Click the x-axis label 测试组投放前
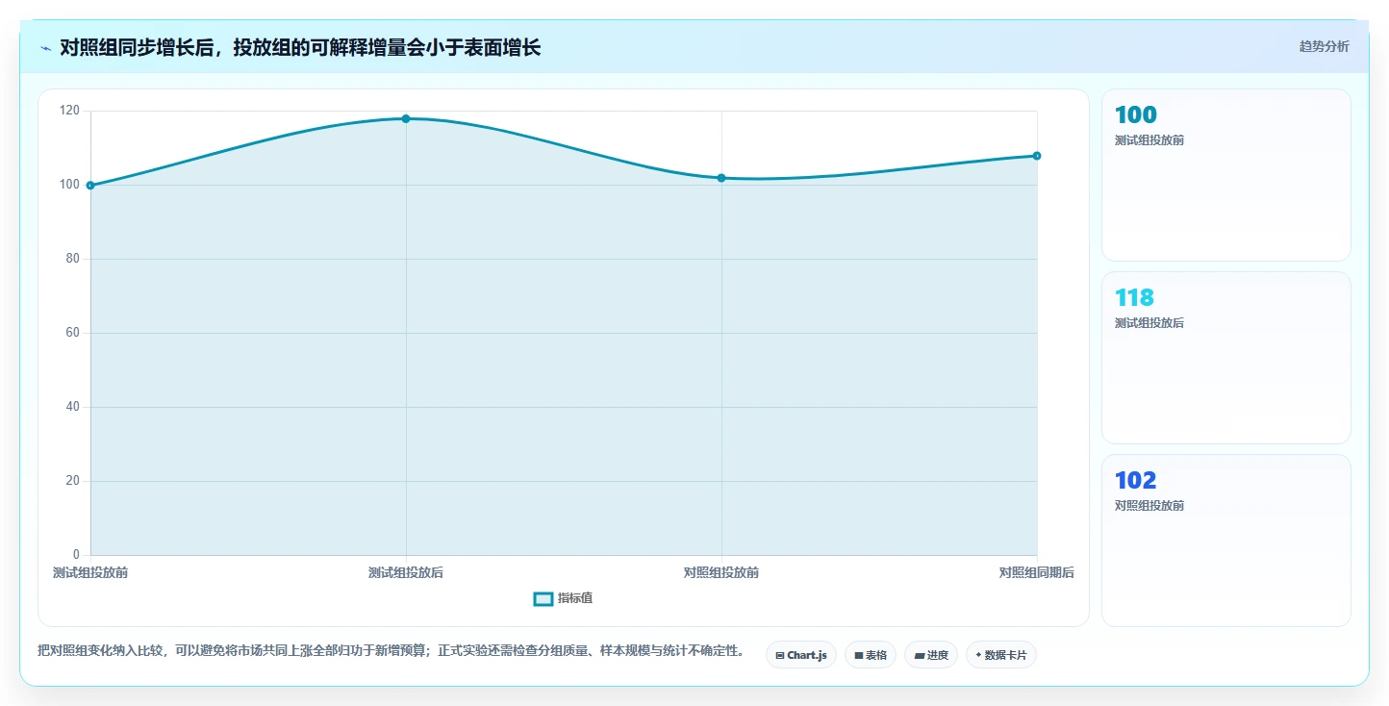This screenshot has height=706, width=1389. 90,573
